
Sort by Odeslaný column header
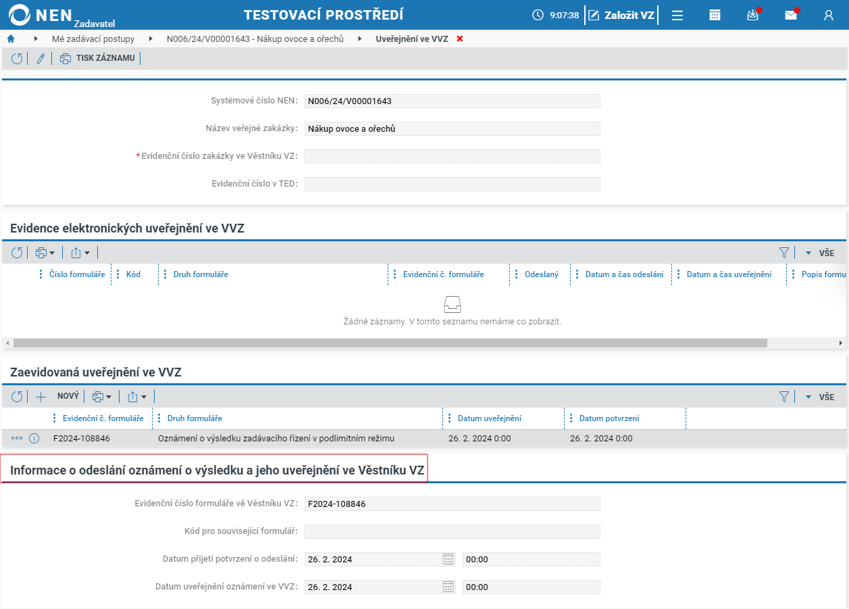pos(542,274)
